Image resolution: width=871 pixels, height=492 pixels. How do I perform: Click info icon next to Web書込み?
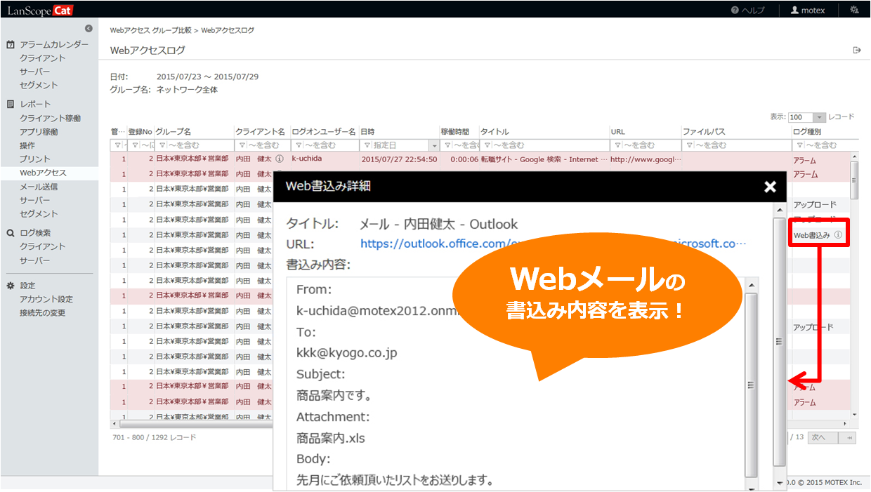[838, 236]
